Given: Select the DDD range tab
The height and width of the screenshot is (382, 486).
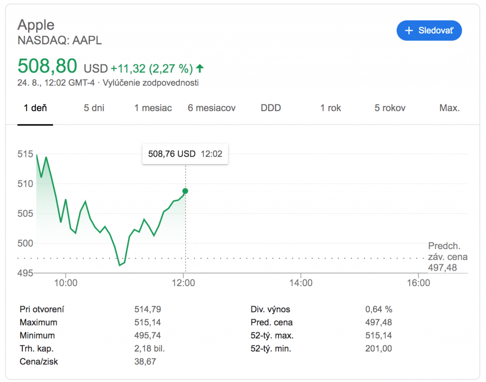Looking at the screenshot, I should pyautogui.click(x=271, y=108).
